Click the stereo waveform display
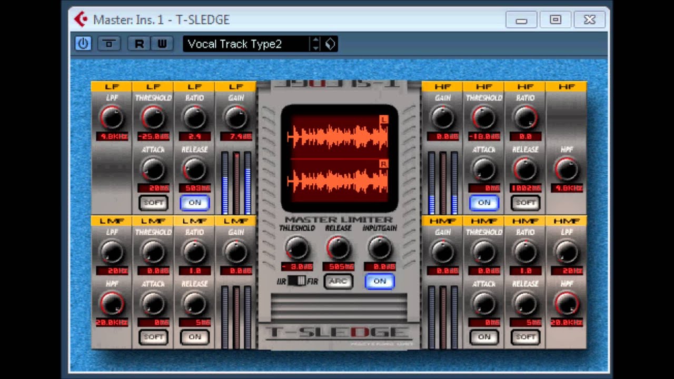The height and width of the screenshot is (379, 674). click(x=339, y=158)
